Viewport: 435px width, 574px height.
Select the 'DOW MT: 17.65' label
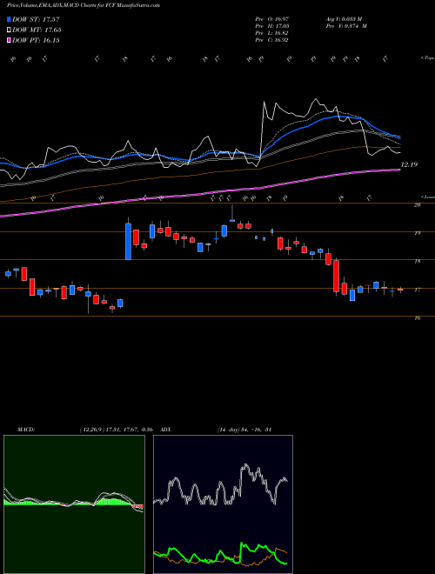pyautogui.click(x=37, y=30)
